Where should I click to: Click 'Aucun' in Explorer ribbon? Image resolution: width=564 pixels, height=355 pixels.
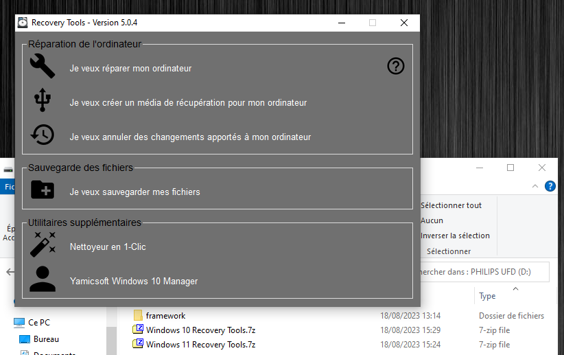point(432,220)
